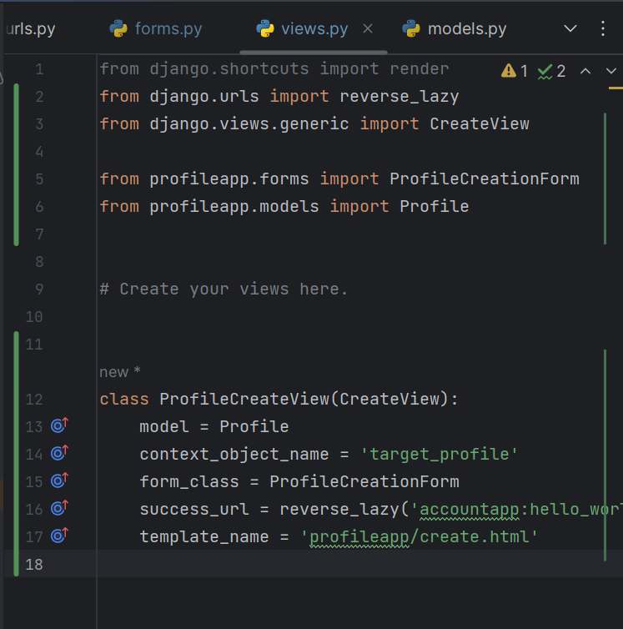Viewport: 623px width, 629px height.
Task: Click 'Profile' in the line 6 import
Action: (434, 207)
